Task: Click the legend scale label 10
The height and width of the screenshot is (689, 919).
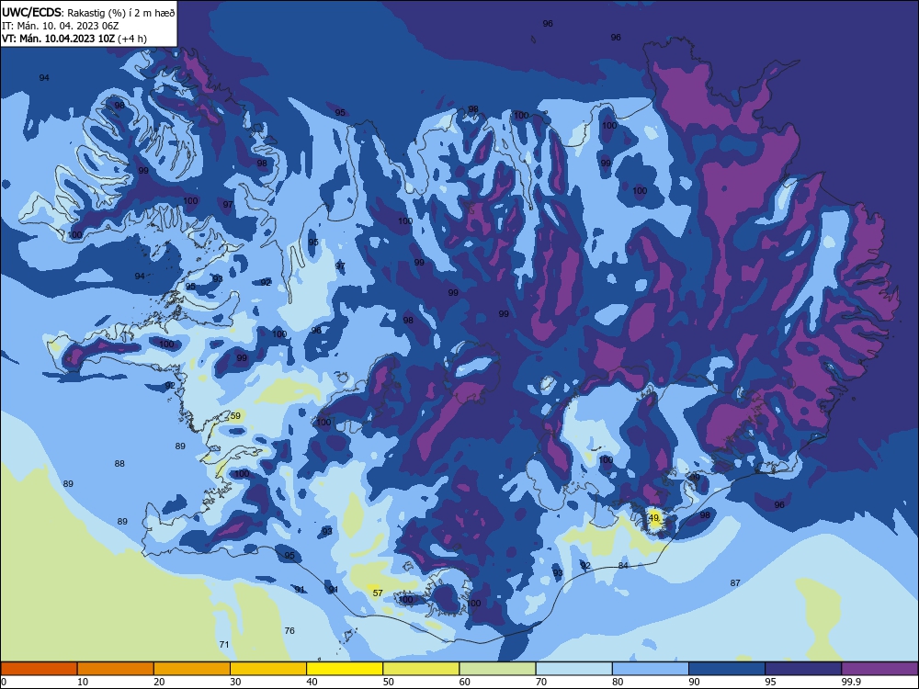Action: (83, 682)
